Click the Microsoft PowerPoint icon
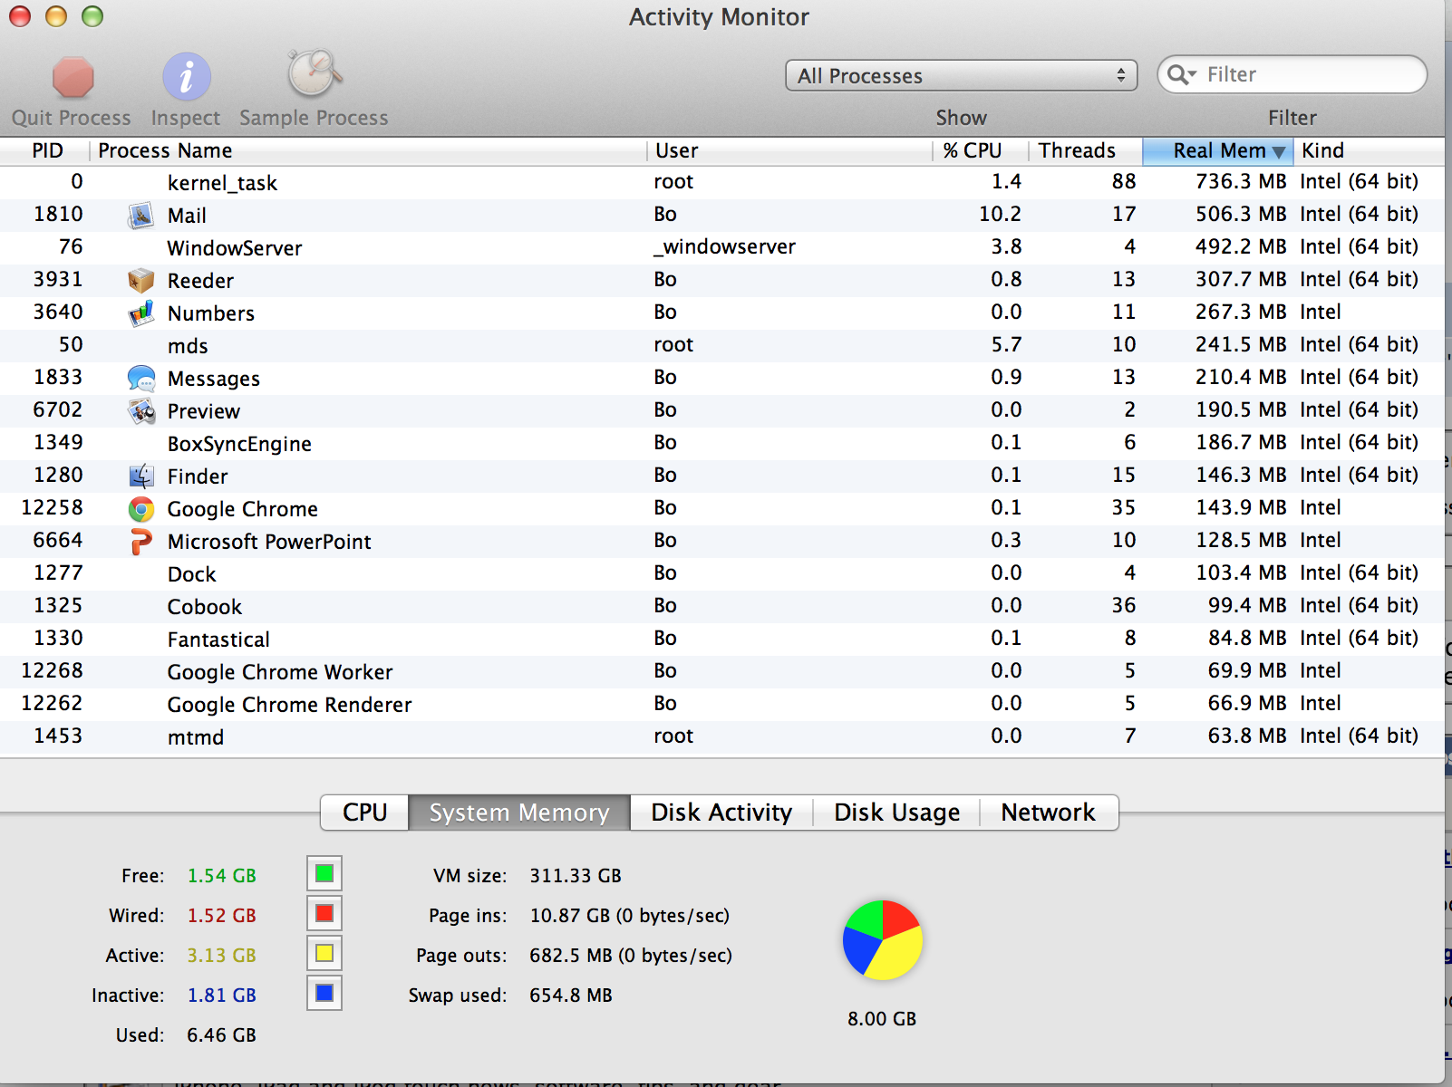Viewport: 1452px width, 1087px height. (140, 542)
